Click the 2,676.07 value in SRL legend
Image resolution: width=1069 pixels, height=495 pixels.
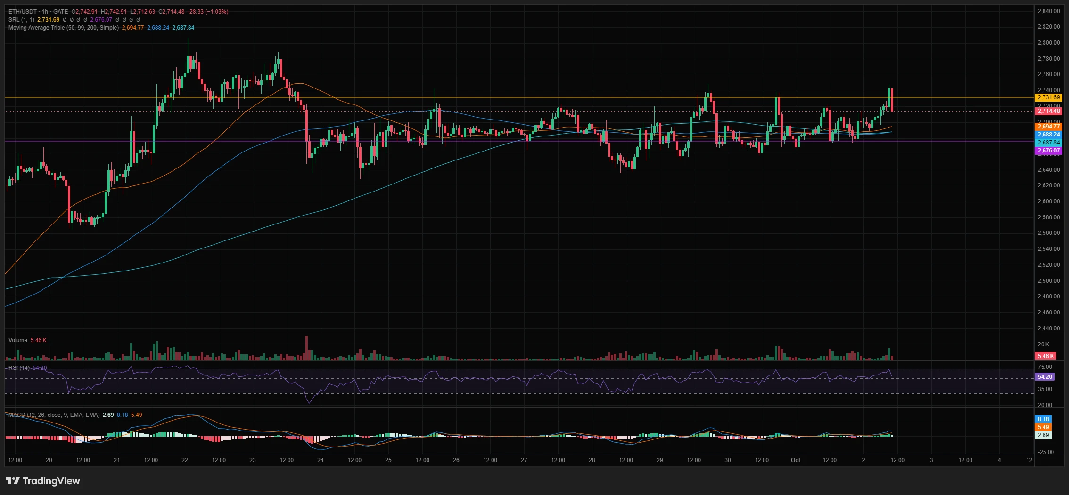coord(101,20)
